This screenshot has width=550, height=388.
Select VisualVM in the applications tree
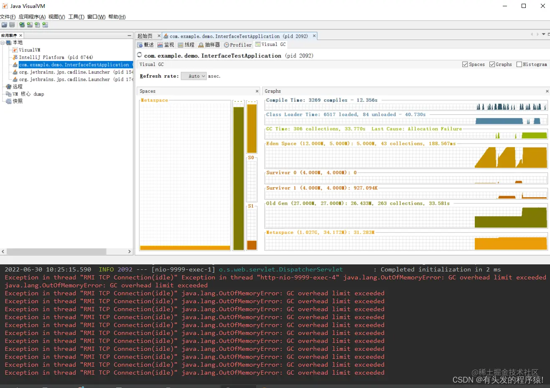click(x=29, y=50)
